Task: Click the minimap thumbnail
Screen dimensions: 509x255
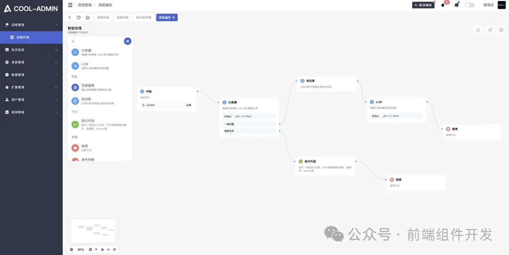Action: [x=93, y=231]
